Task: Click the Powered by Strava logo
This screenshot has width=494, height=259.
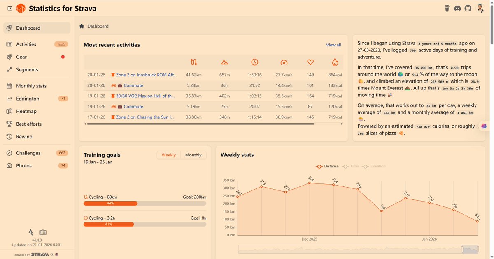Action: 40,254
